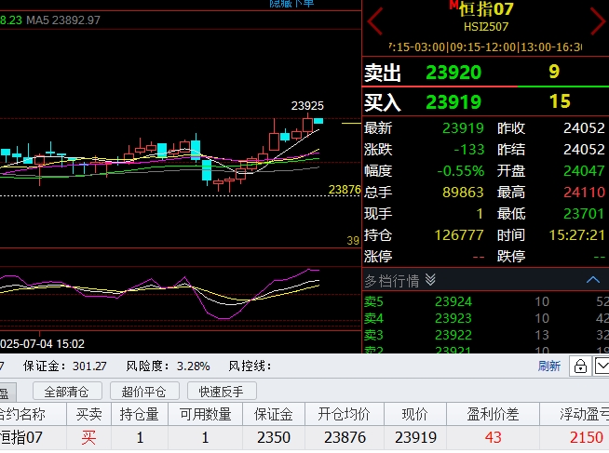Viewport: 609px width, 453px height.
Task: Sort by 买卖 column header
Action: 89,414
